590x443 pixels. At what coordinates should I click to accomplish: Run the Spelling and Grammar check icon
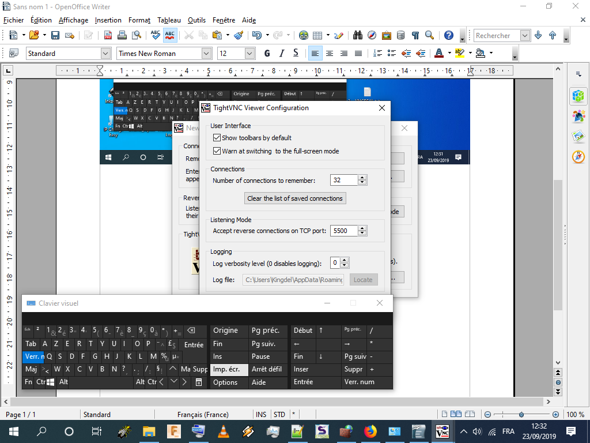tap(156, 35)
